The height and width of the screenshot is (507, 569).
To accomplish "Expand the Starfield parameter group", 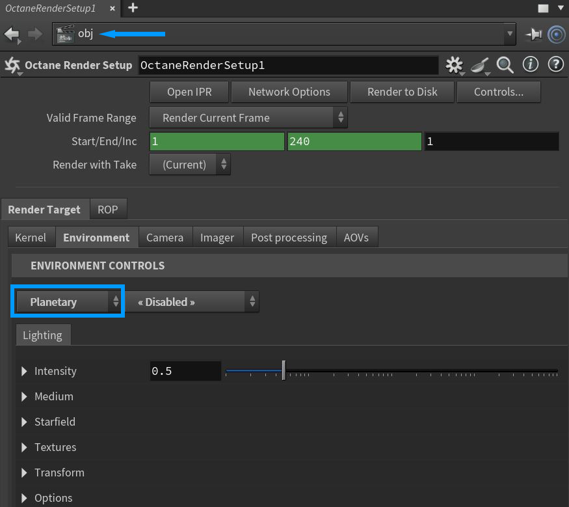I will click(x=25, y=422).
